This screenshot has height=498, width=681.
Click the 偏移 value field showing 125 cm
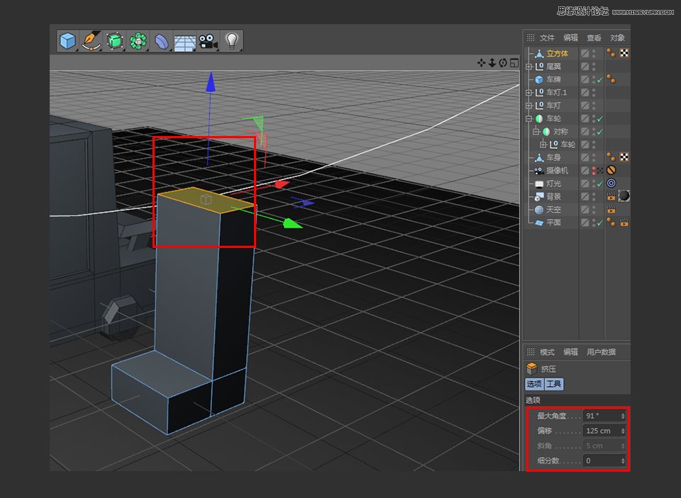(599, 431)
